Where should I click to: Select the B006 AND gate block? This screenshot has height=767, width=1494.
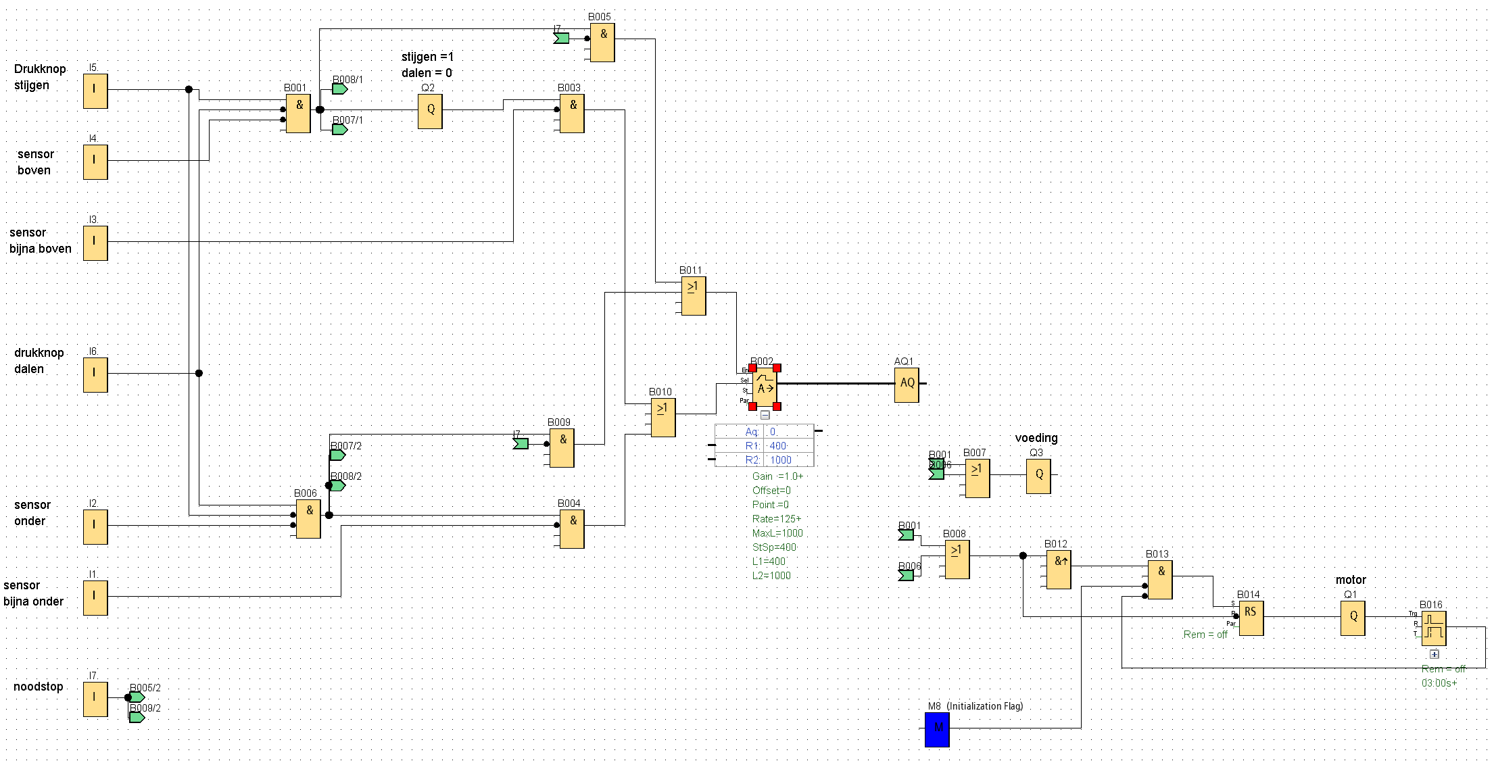(308, 519)
